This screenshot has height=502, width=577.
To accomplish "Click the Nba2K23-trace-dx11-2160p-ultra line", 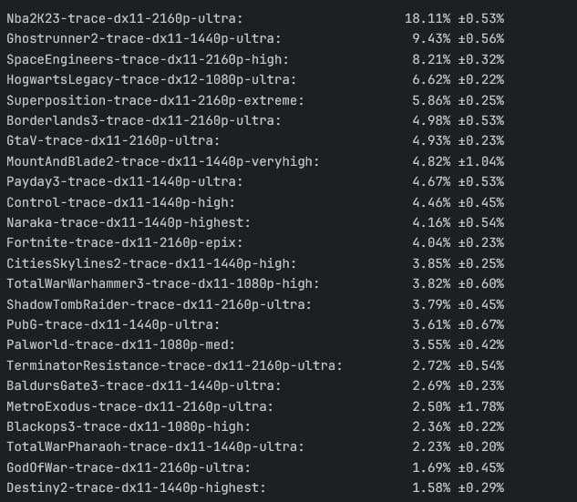I will pyautogui.click(x=255, y=18).
